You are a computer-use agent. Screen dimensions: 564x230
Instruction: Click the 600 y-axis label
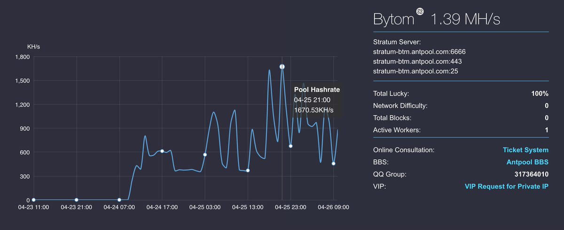click(25, 152)
